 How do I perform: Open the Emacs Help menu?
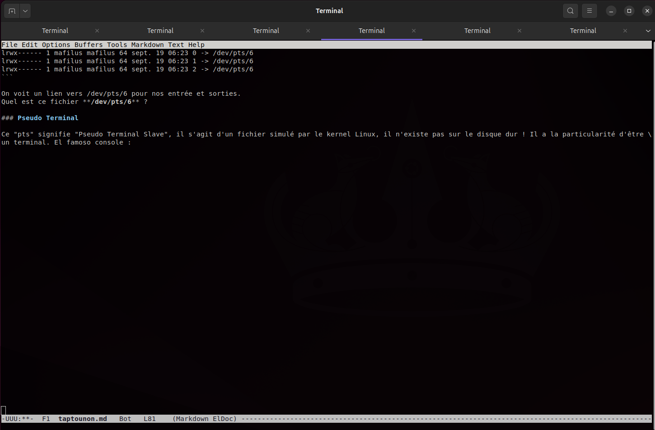pyautogui.click(x=196, y=45)
